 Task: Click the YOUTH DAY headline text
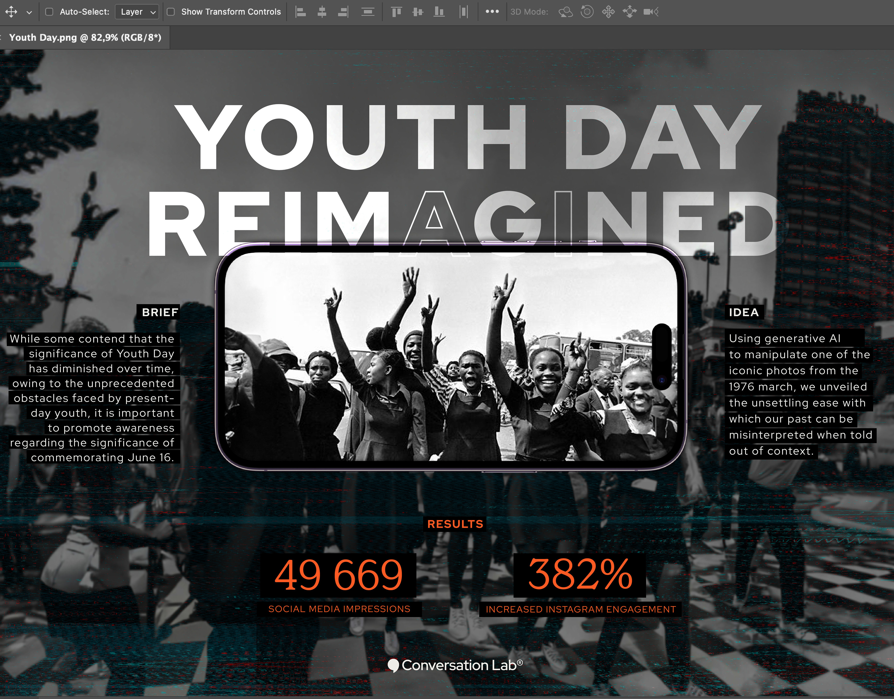tap(468, 138)
